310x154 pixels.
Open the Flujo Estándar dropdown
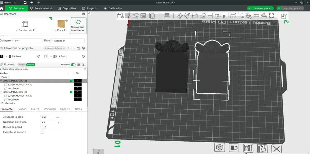click(67, 41)
